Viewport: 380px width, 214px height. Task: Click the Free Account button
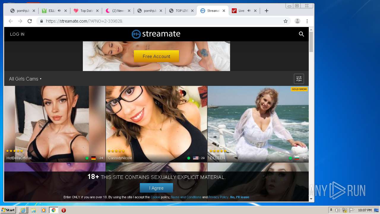click(156, 56)
